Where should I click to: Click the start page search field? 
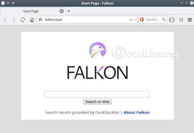click(97, 94)
